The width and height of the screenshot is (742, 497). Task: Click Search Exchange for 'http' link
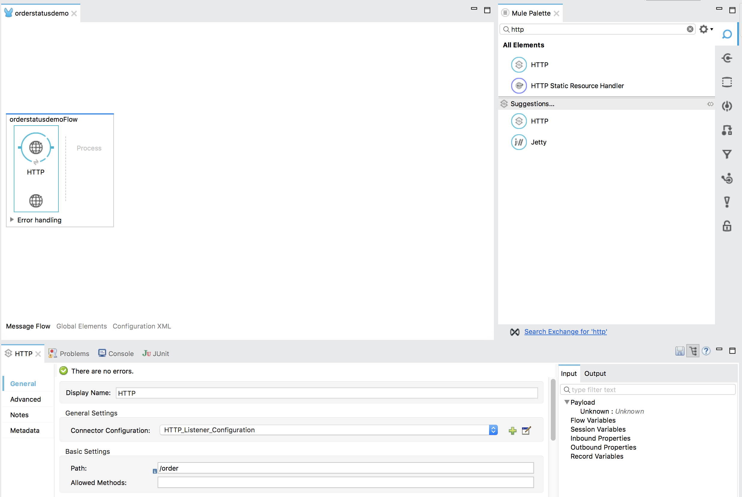[x=566, y=332]
